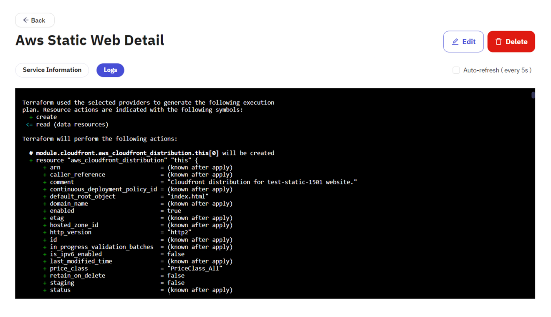This screenshot has height=317, width=551.
Task: Click the 'default_root_object' row showing index.html
Action: [x=126, y=196]
